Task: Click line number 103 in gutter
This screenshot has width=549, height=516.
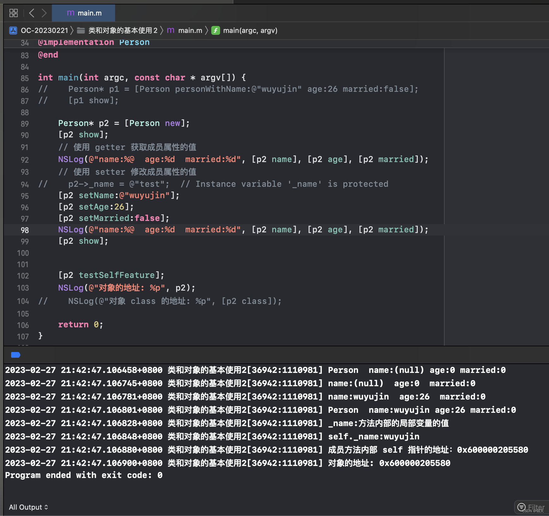Action: (23, 288)
